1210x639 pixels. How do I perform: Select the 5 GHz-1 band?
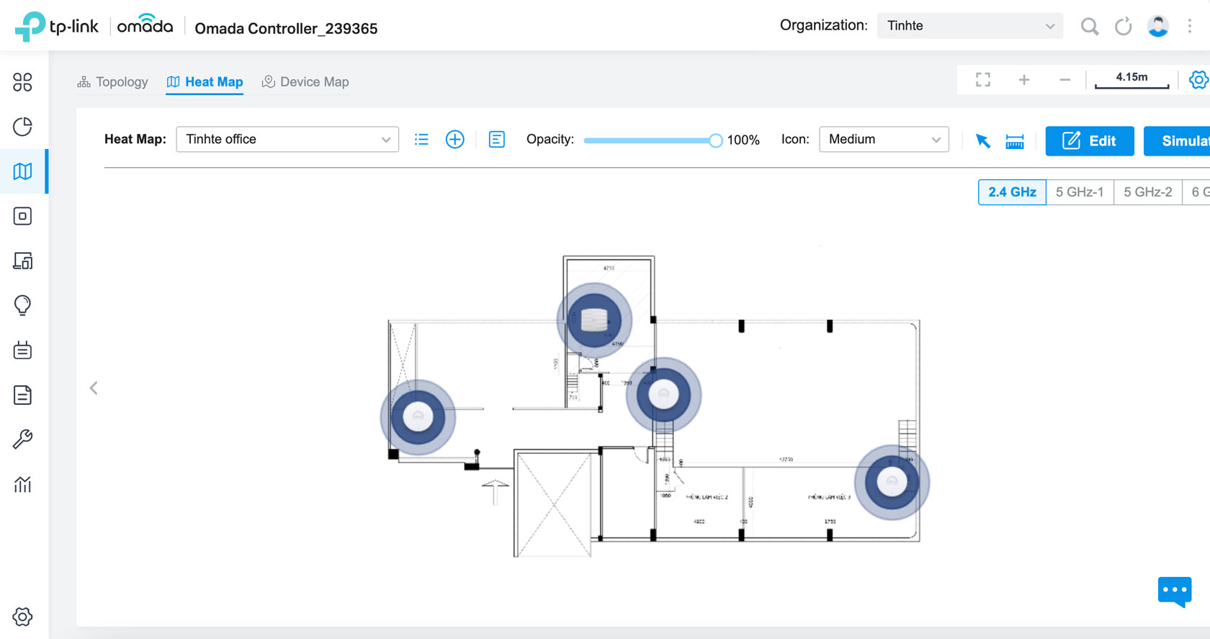coord(1080,192)
